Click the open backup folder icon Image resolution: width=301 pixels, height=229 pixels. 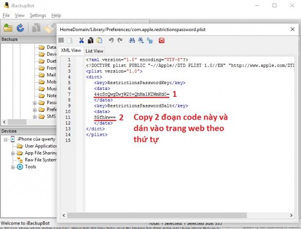(x=8, y=28)
